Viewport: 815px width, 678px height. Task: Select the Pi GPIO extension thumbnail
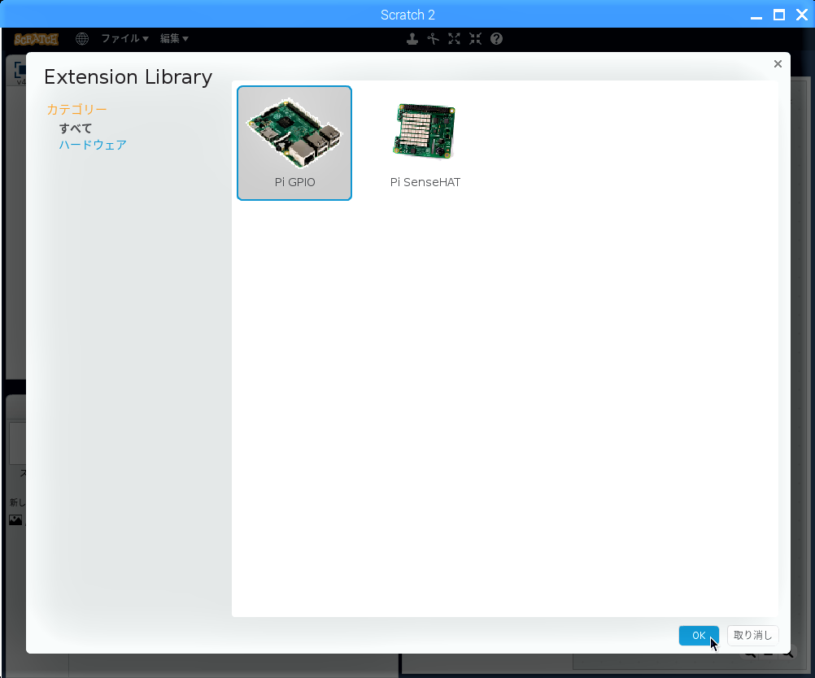(294, 143)
